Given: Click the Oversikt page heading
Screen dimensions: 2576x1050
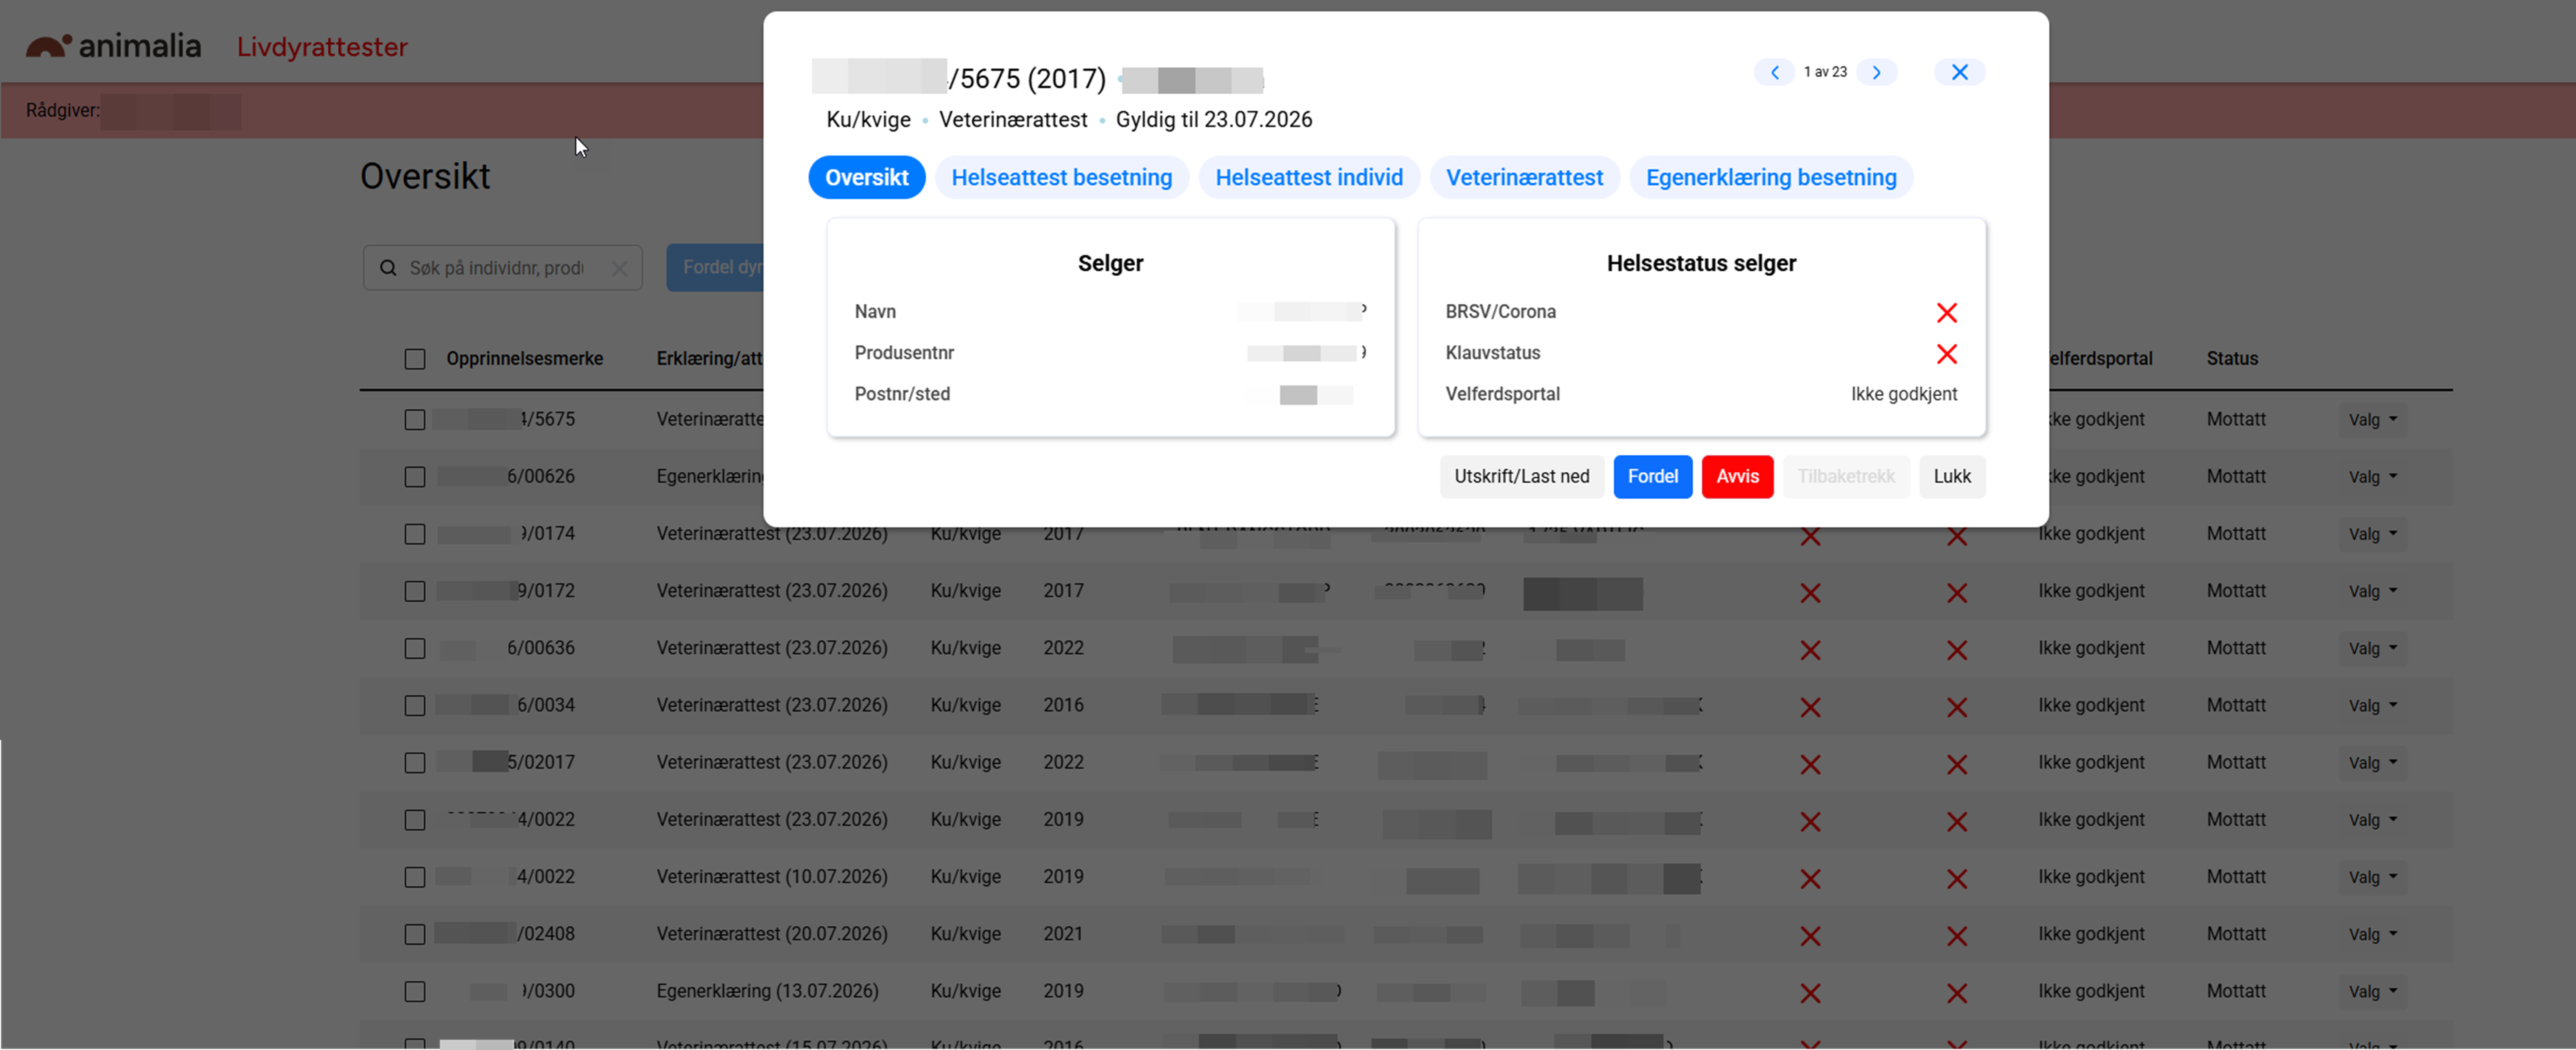Looking at the screenshot, I should (425, 176).
